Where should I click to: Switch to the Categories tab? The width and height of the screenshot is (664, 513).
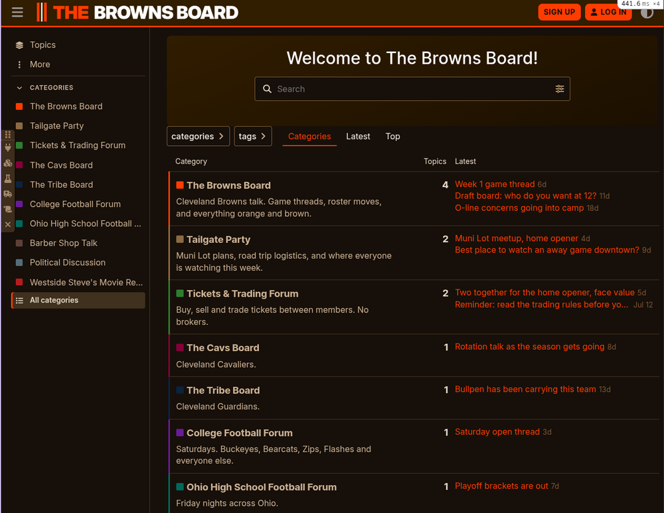click(309, 136)
